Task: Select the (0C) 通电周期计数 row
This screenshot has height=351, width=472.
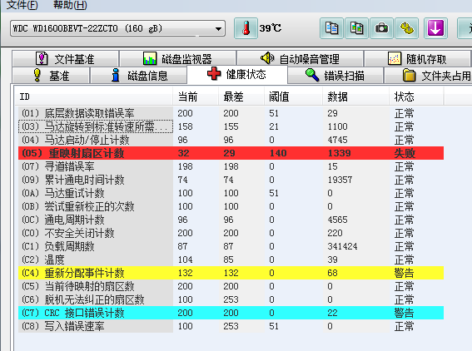Action: tap(231, 220)
